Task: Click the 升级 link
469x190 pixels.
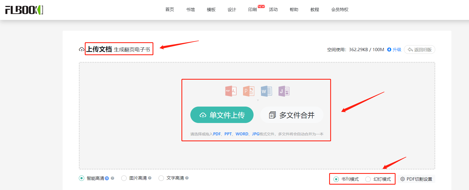Action: (x=397, y=50)
